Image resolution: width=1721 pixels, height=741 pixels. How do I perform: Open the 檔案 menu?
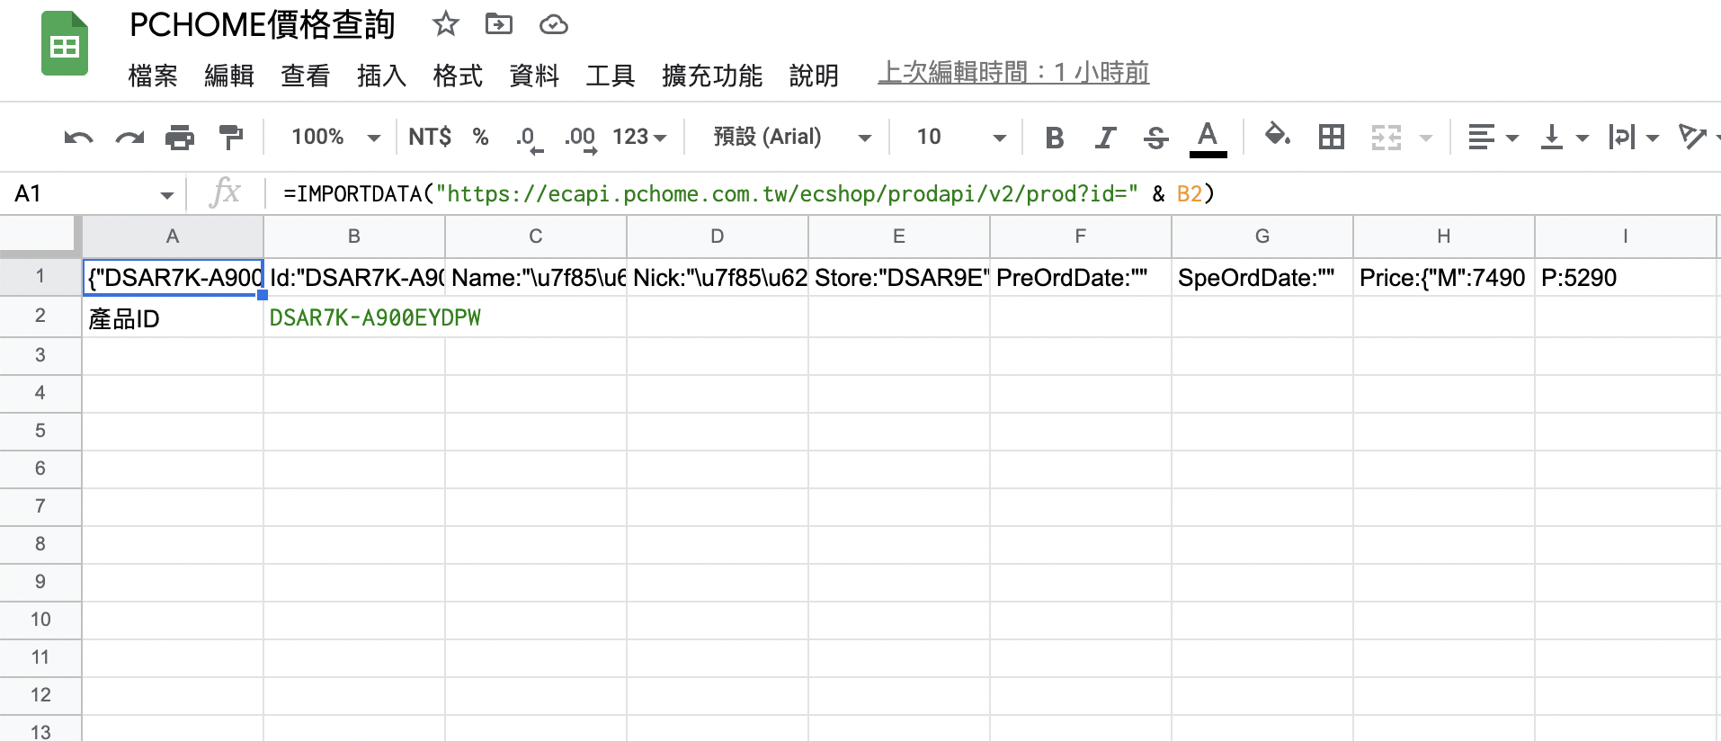click(153, 76)
